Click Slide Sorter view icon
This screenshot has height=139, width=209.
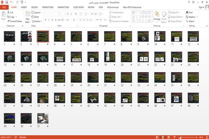(163, 137)
